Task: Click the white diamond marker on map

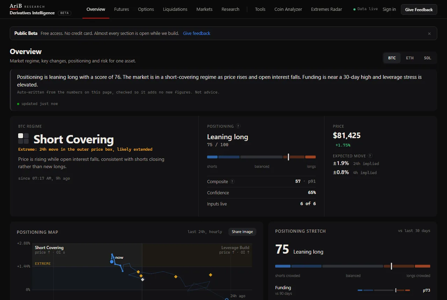Action: pos(142,279)
